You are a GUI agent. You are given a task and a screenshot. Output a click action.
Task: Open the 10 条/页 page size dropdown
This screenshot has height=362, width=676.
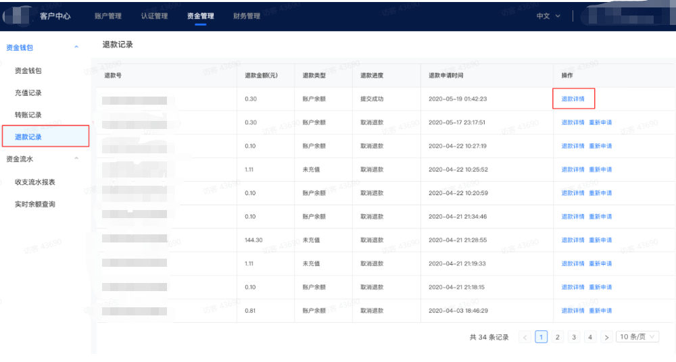click(637, 337)
